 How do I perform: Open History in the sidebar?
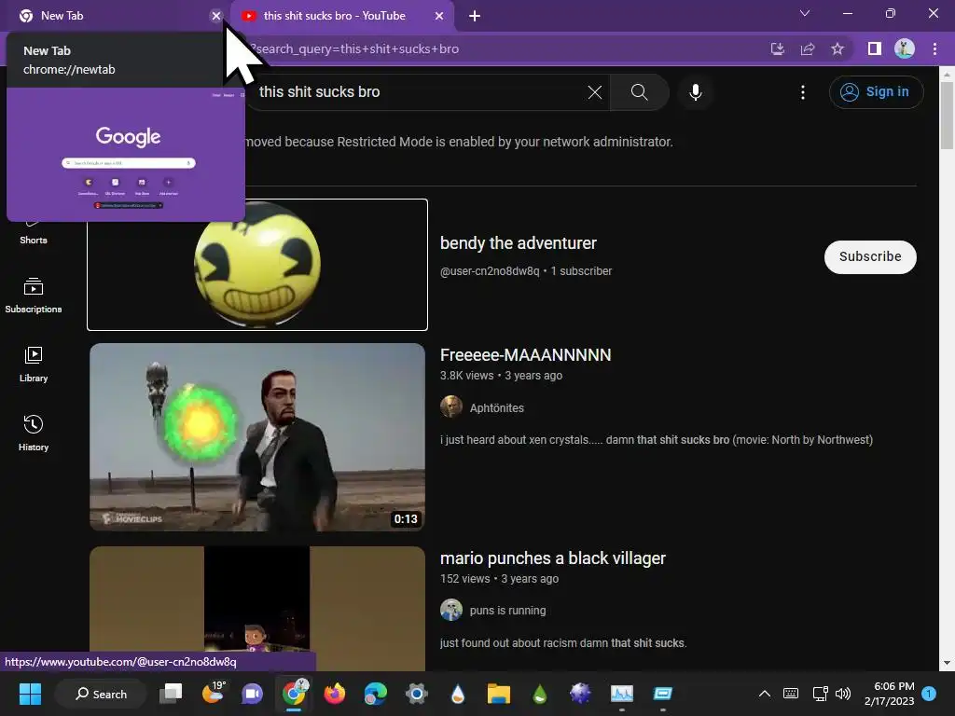click(34, 433)
